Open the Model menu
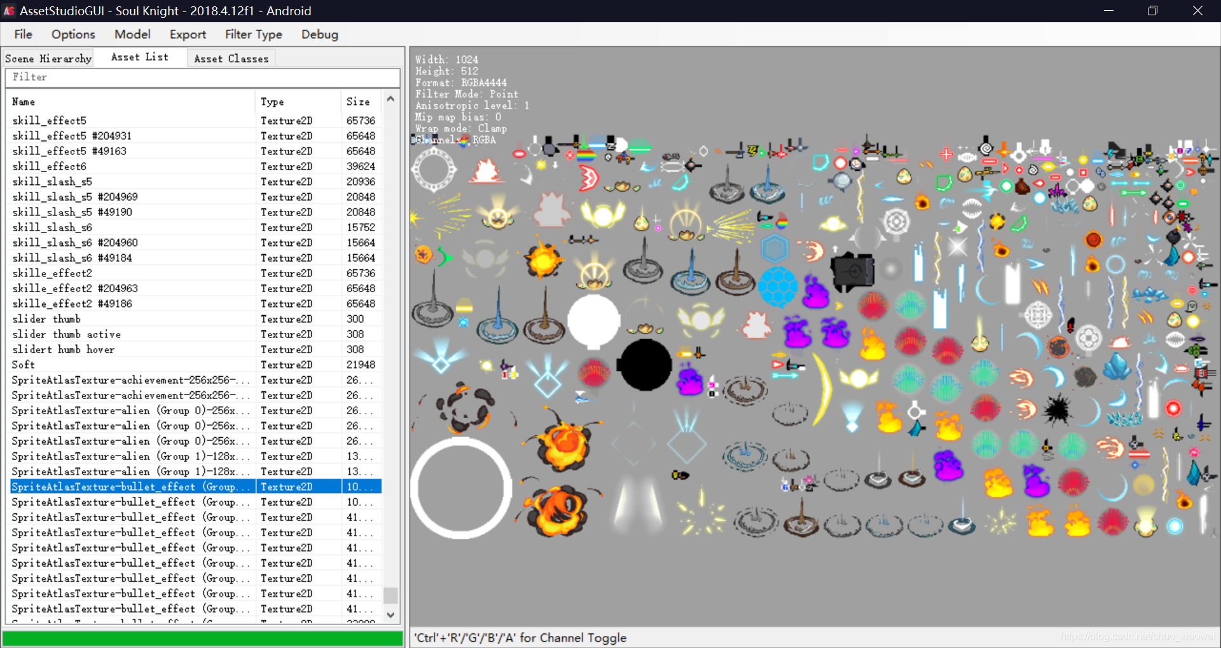This screenshot has height=648, width=1221. tap(132, 34)
